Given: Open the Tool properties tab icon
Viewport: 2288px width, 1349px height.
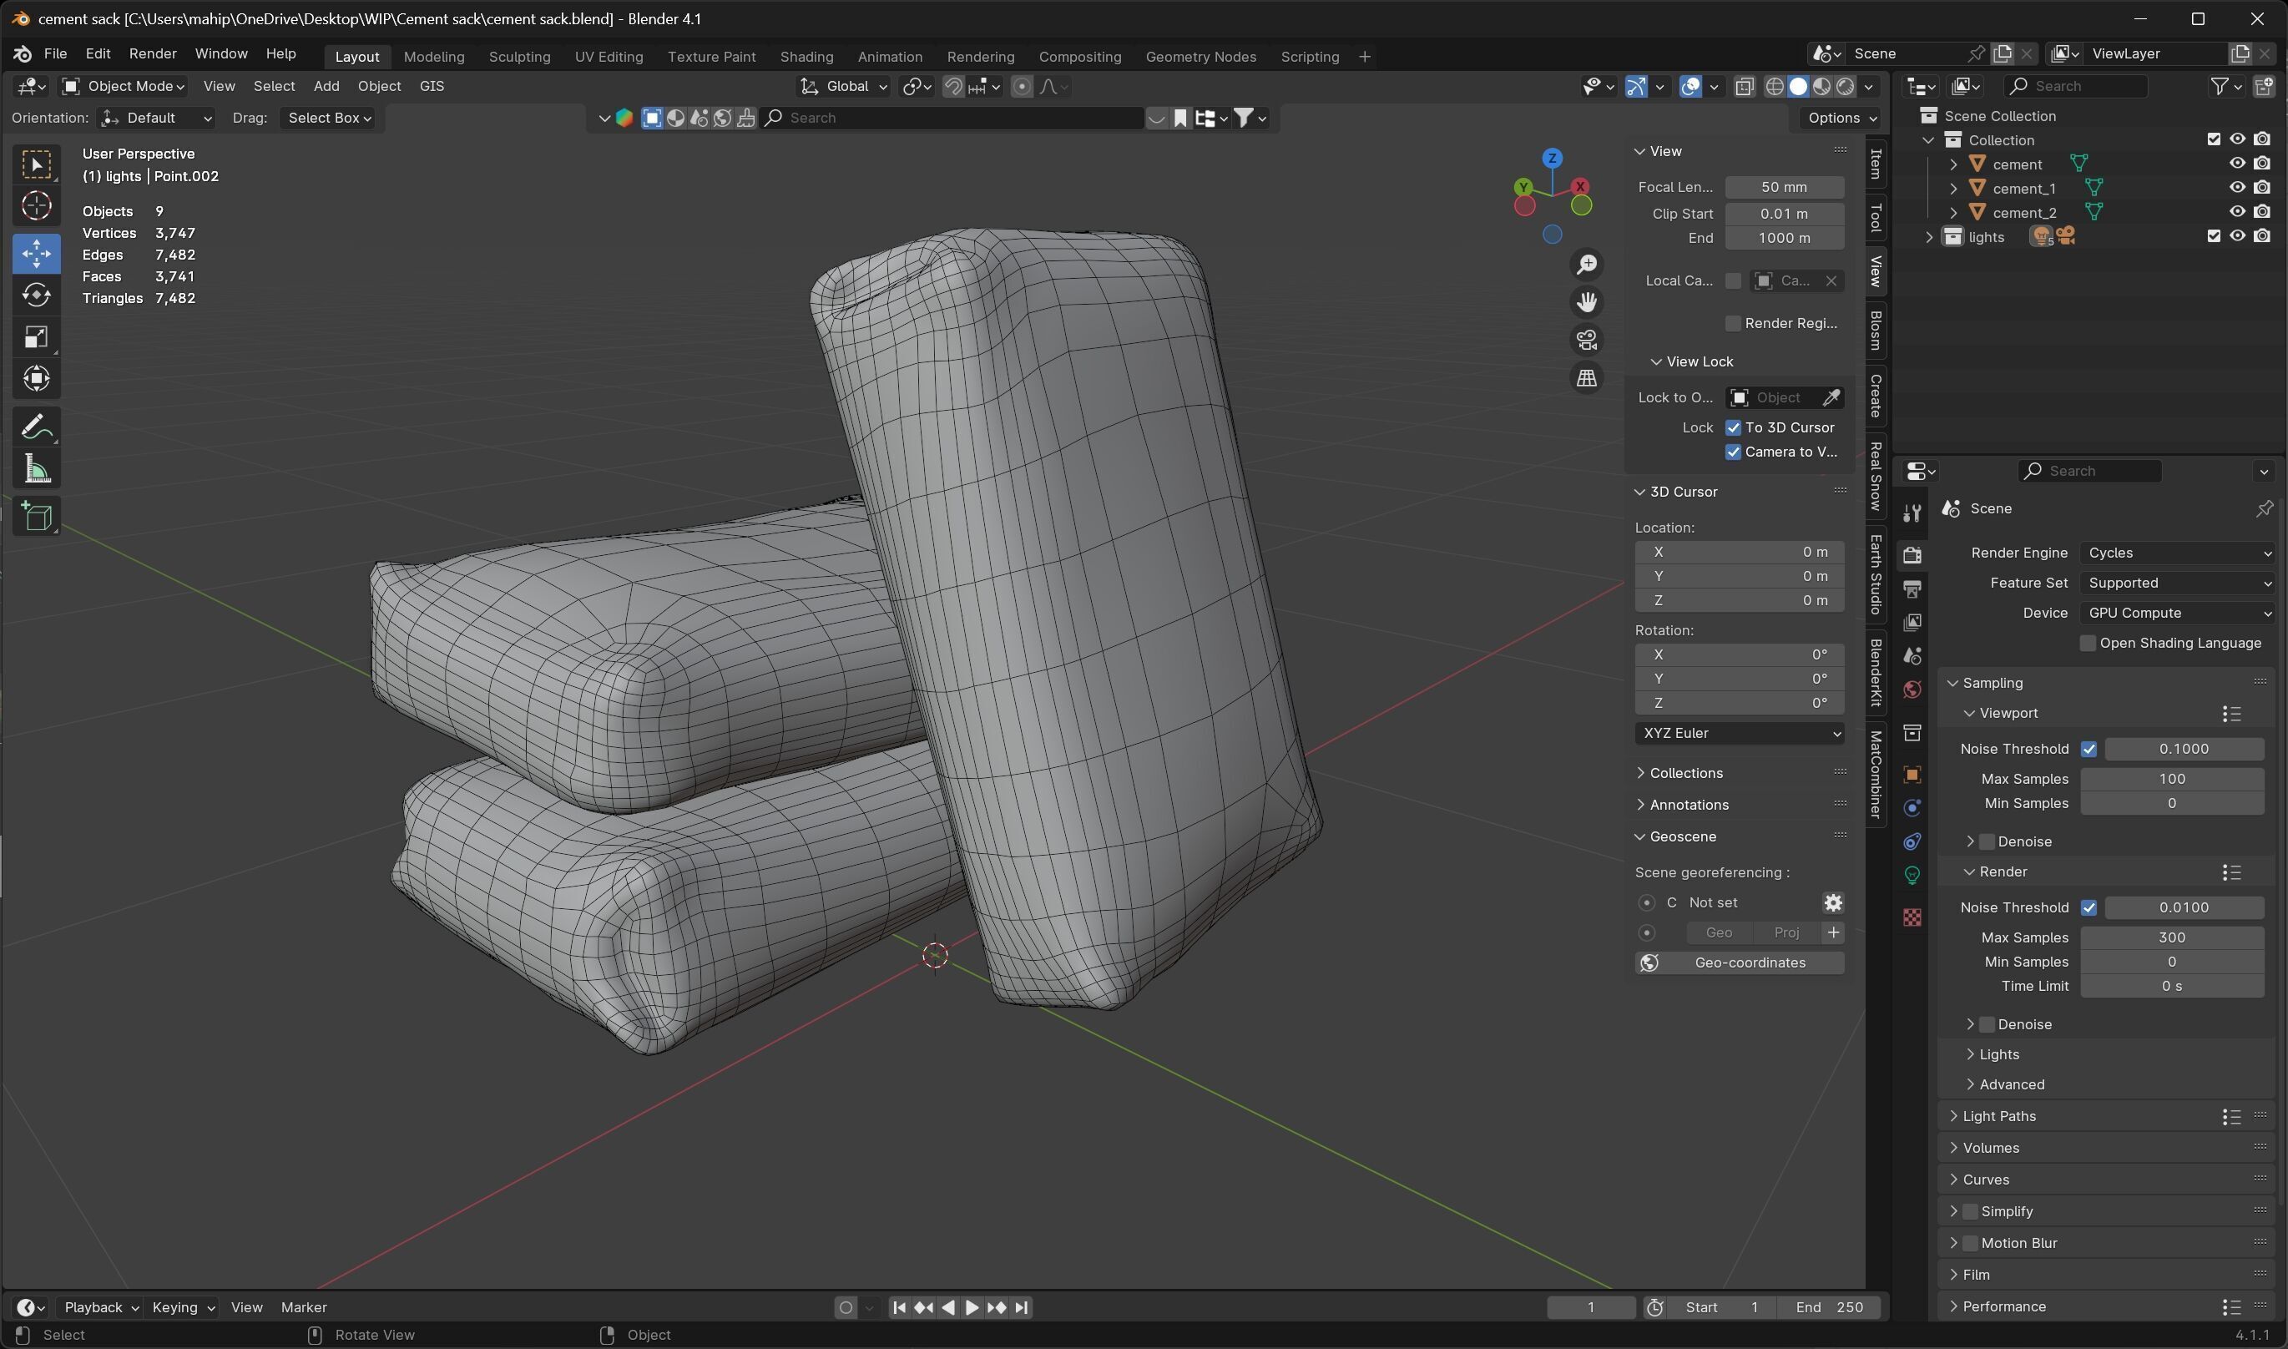Looking at the screenshot, I should 1912,513.
